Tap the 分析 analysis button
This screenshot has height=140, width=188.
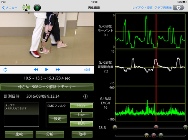click(x=50, y=134)
